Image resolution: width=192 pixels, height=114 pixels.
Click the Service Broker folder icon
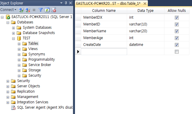tap(25, 65)
